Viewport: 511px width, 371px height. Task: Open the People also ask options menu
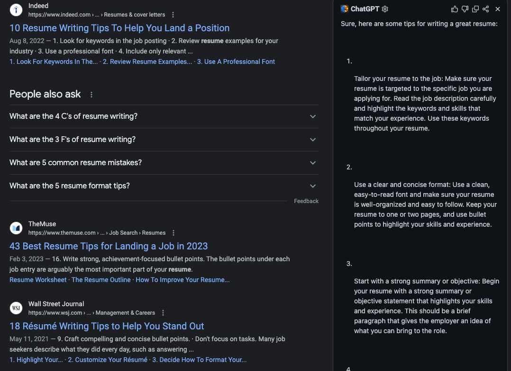pyautogui.click(x=91, y=94)
